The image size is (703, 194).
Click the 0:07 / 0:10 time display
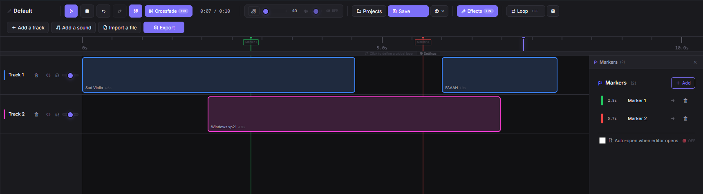click(x=215, y=11)
